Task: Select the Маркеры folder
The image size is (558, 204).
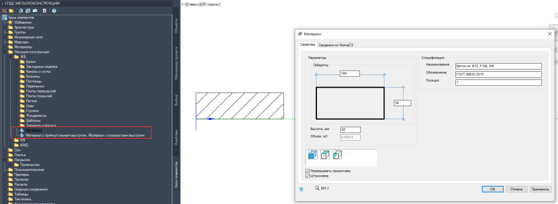Action: (21, 42)
